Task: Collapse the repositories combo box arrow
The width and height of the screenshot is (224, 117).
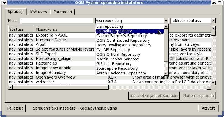Action: (x=166, y=21)
